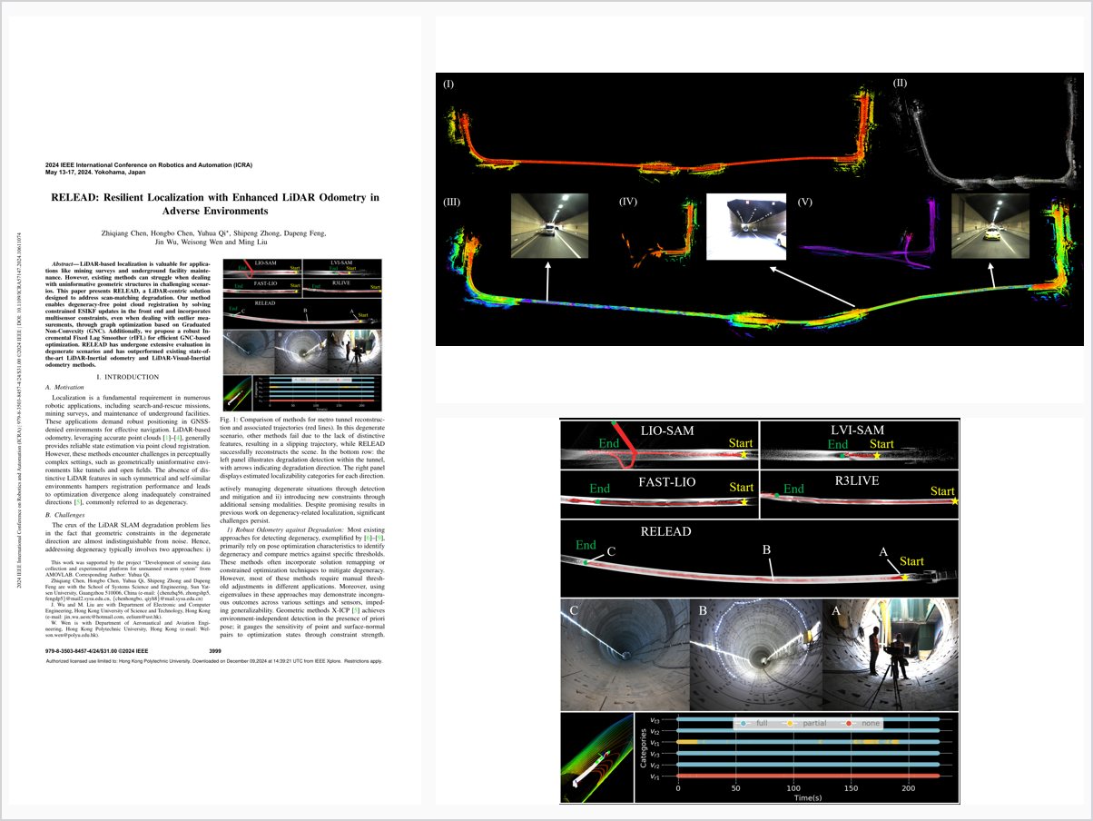
Task: Click the 'Time(s)' axis label in enlarged chart
Action: tap(808, 796)
